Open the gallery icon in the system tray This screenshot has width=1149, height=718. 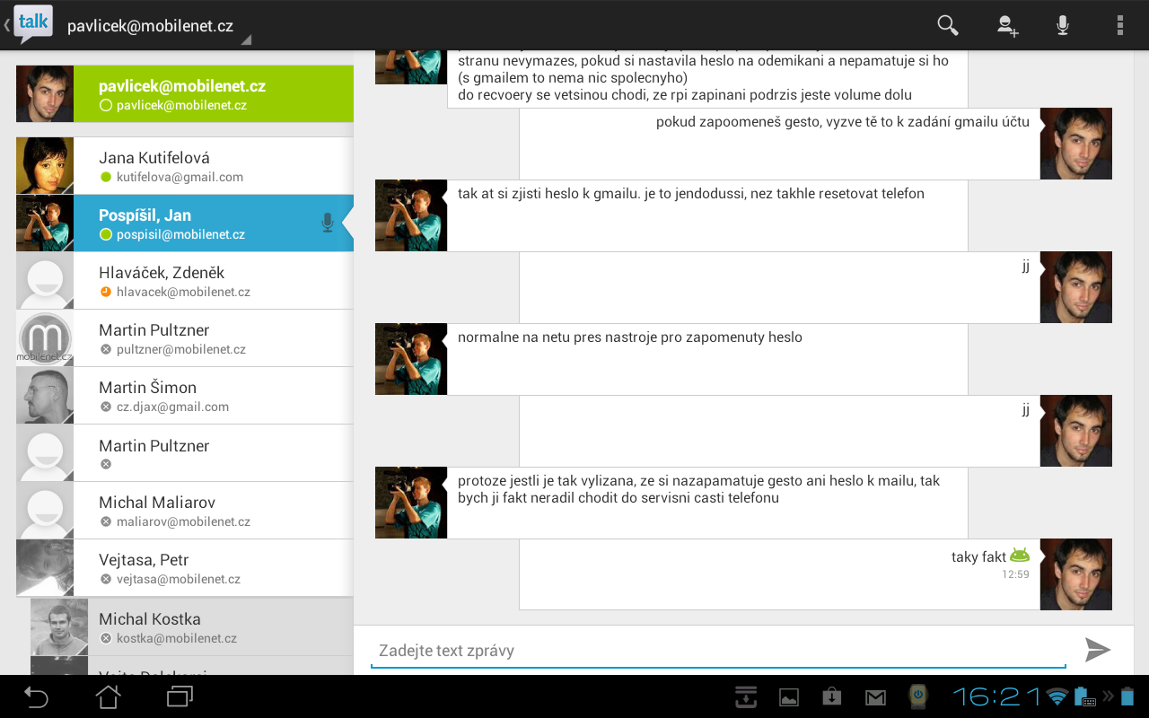click(x=788, y=696)
